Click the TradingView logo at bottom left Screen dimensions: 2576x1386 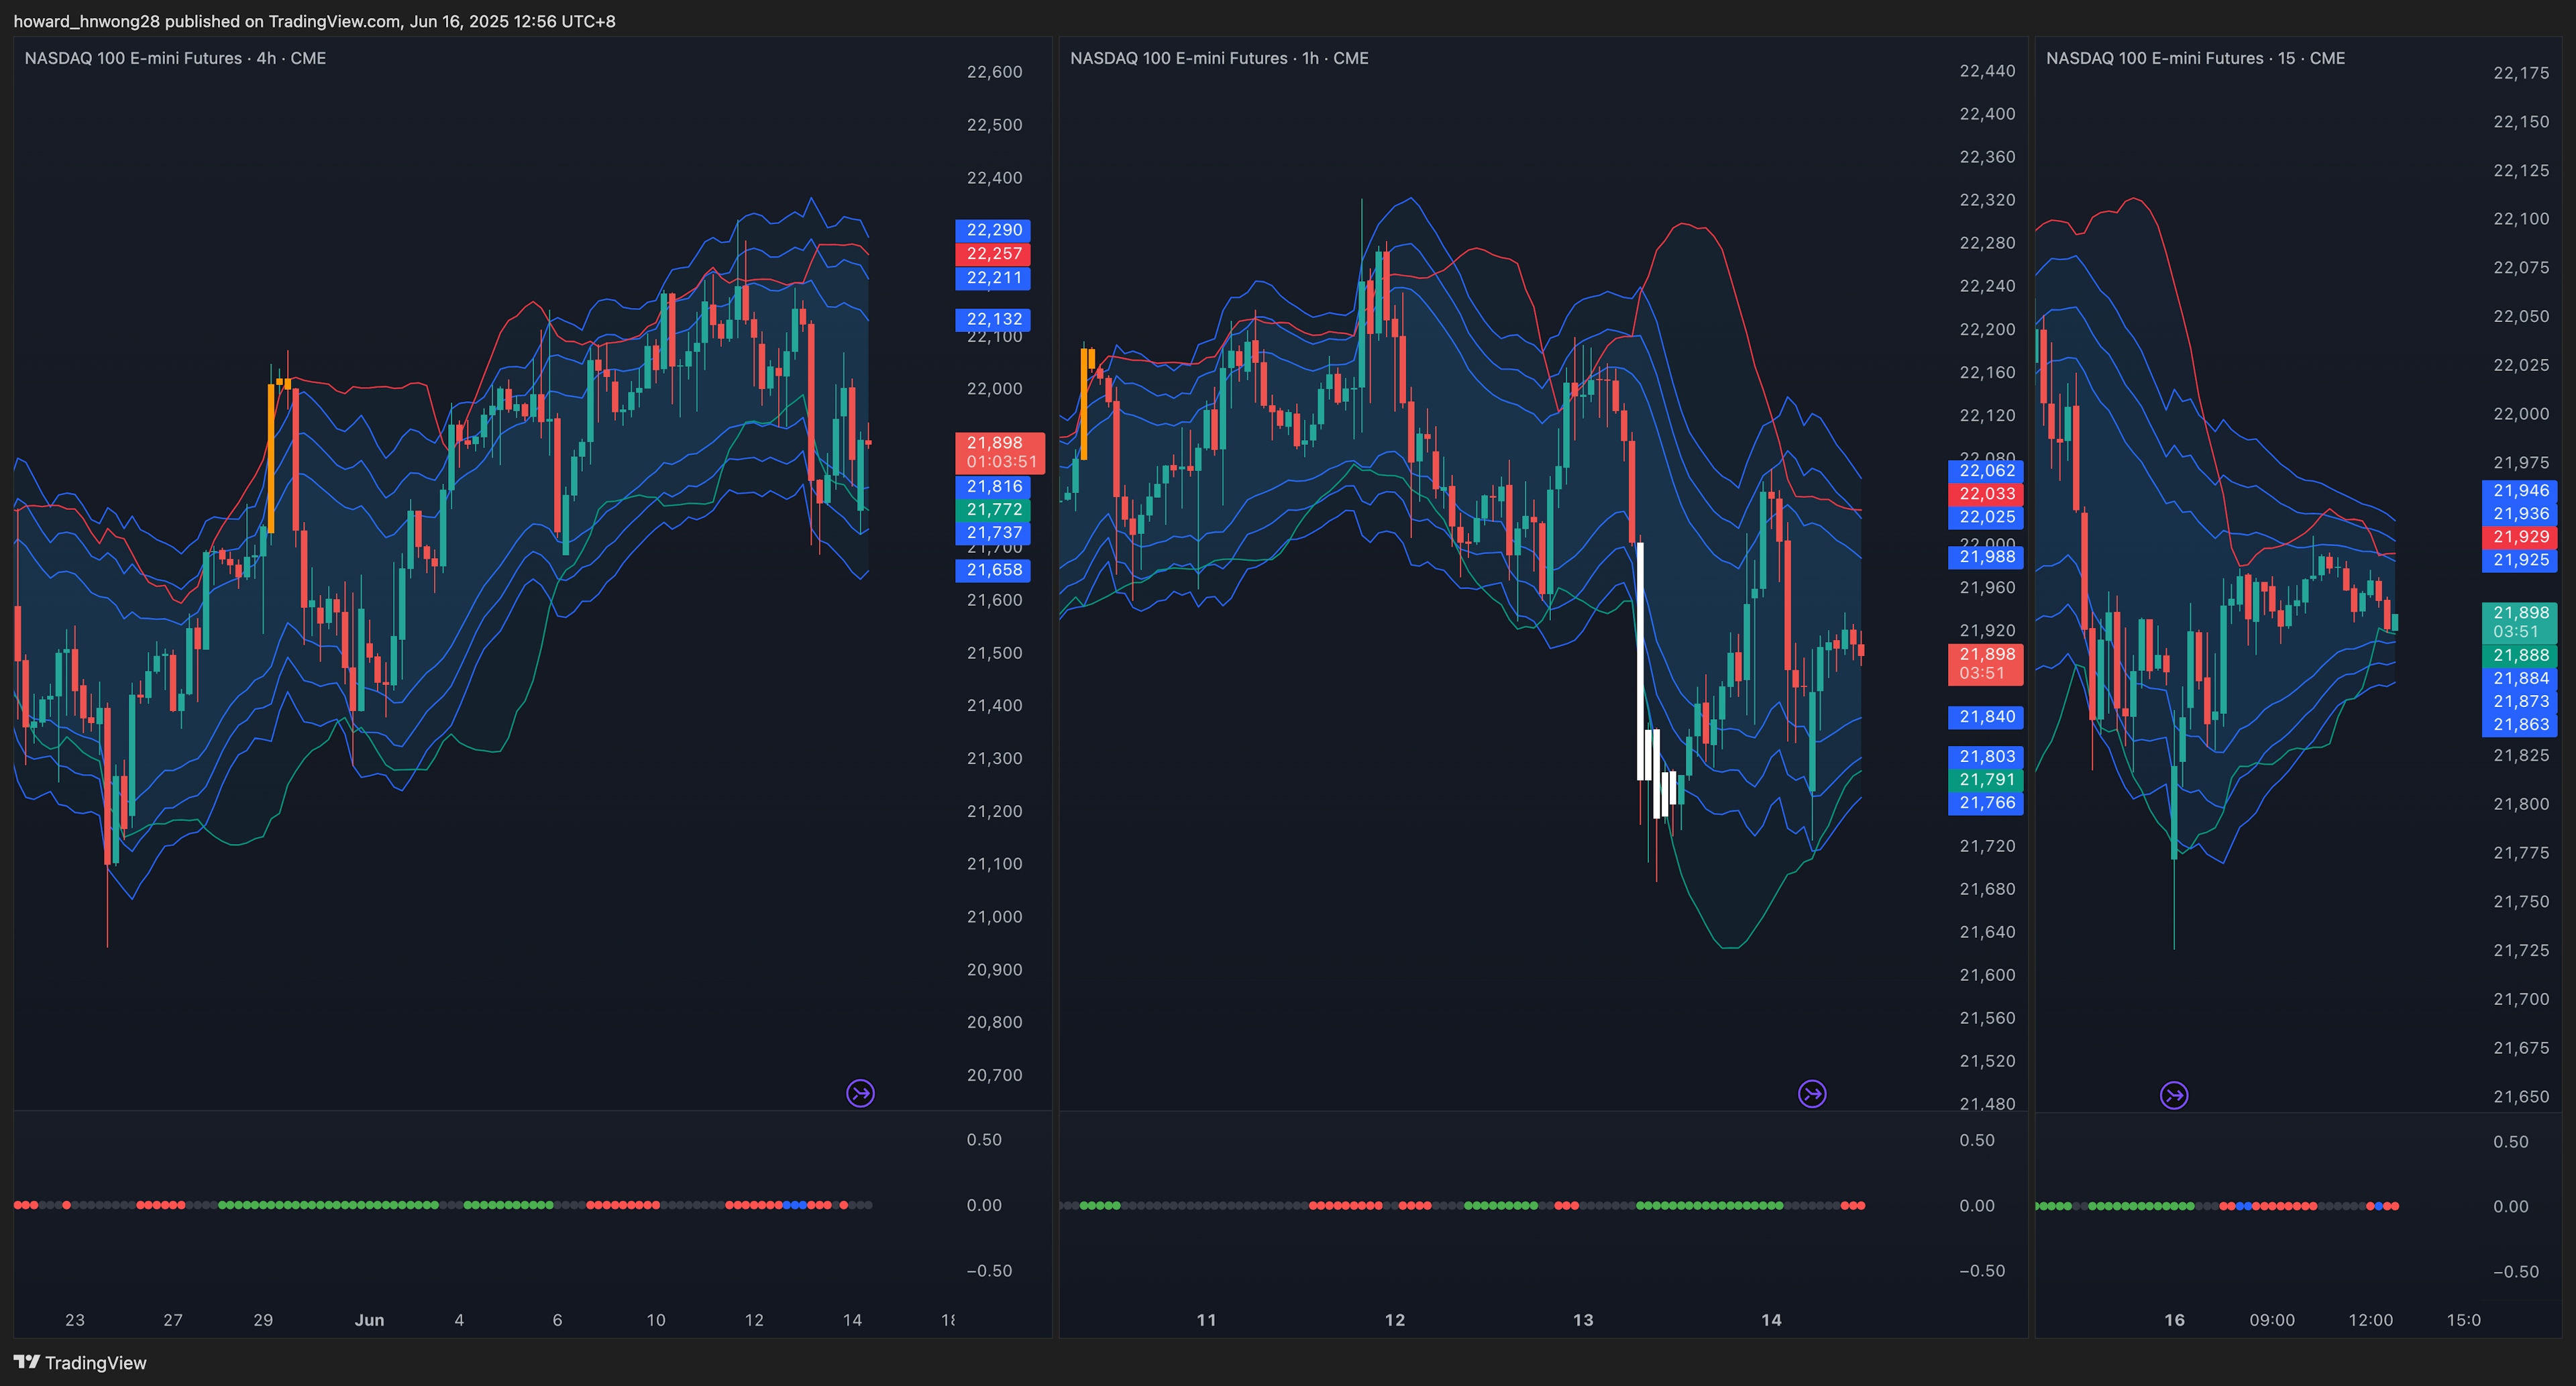80,1363
